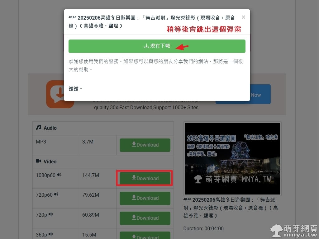Click Download for 1080p60 video
The width and height of the screenshot is (319, 239).
click(145, 178)
